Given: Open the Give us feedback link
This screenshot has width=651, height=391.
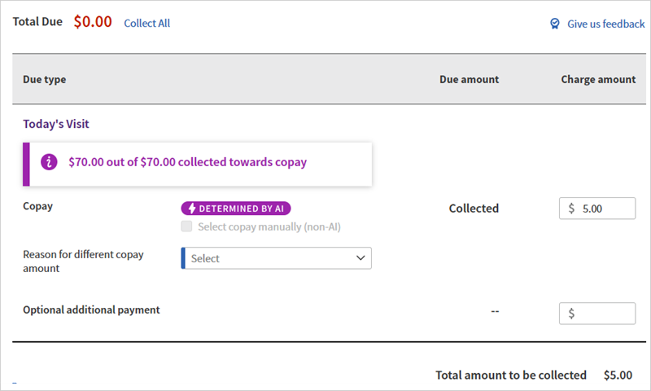Looking at the screenshot, I should pyautogui.click(x=605, y=24).
